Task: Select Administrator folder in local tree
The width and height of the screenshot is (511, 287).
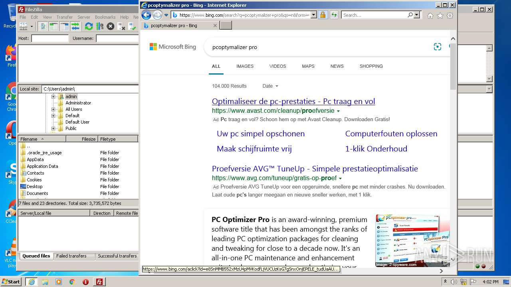Action: pyautogui.click(x=78, y=103)
